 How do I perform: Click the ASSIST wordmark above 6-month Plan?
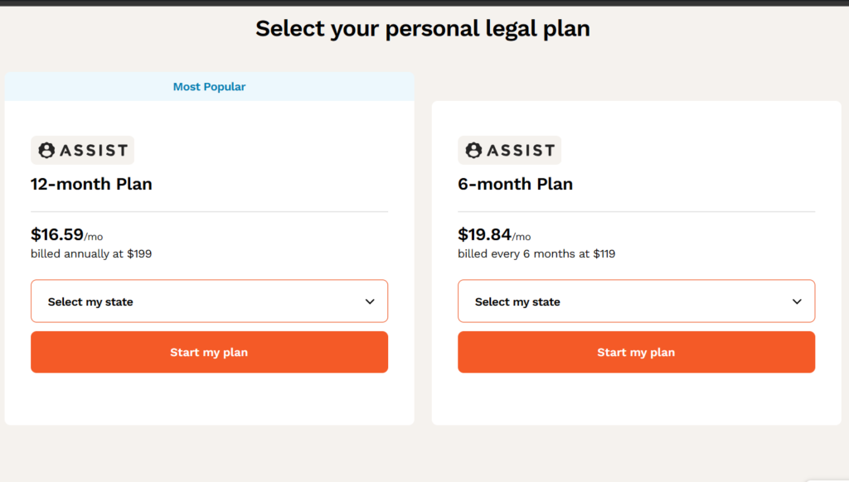tap(521, 151)
